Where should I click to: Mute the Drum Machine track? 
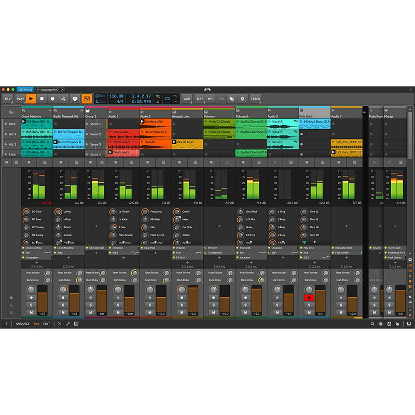[31, 313]
